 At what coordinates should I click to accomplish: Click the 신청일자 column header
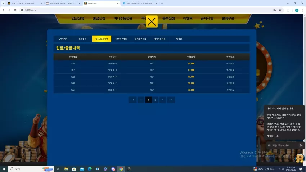click(x=112, y=57)
